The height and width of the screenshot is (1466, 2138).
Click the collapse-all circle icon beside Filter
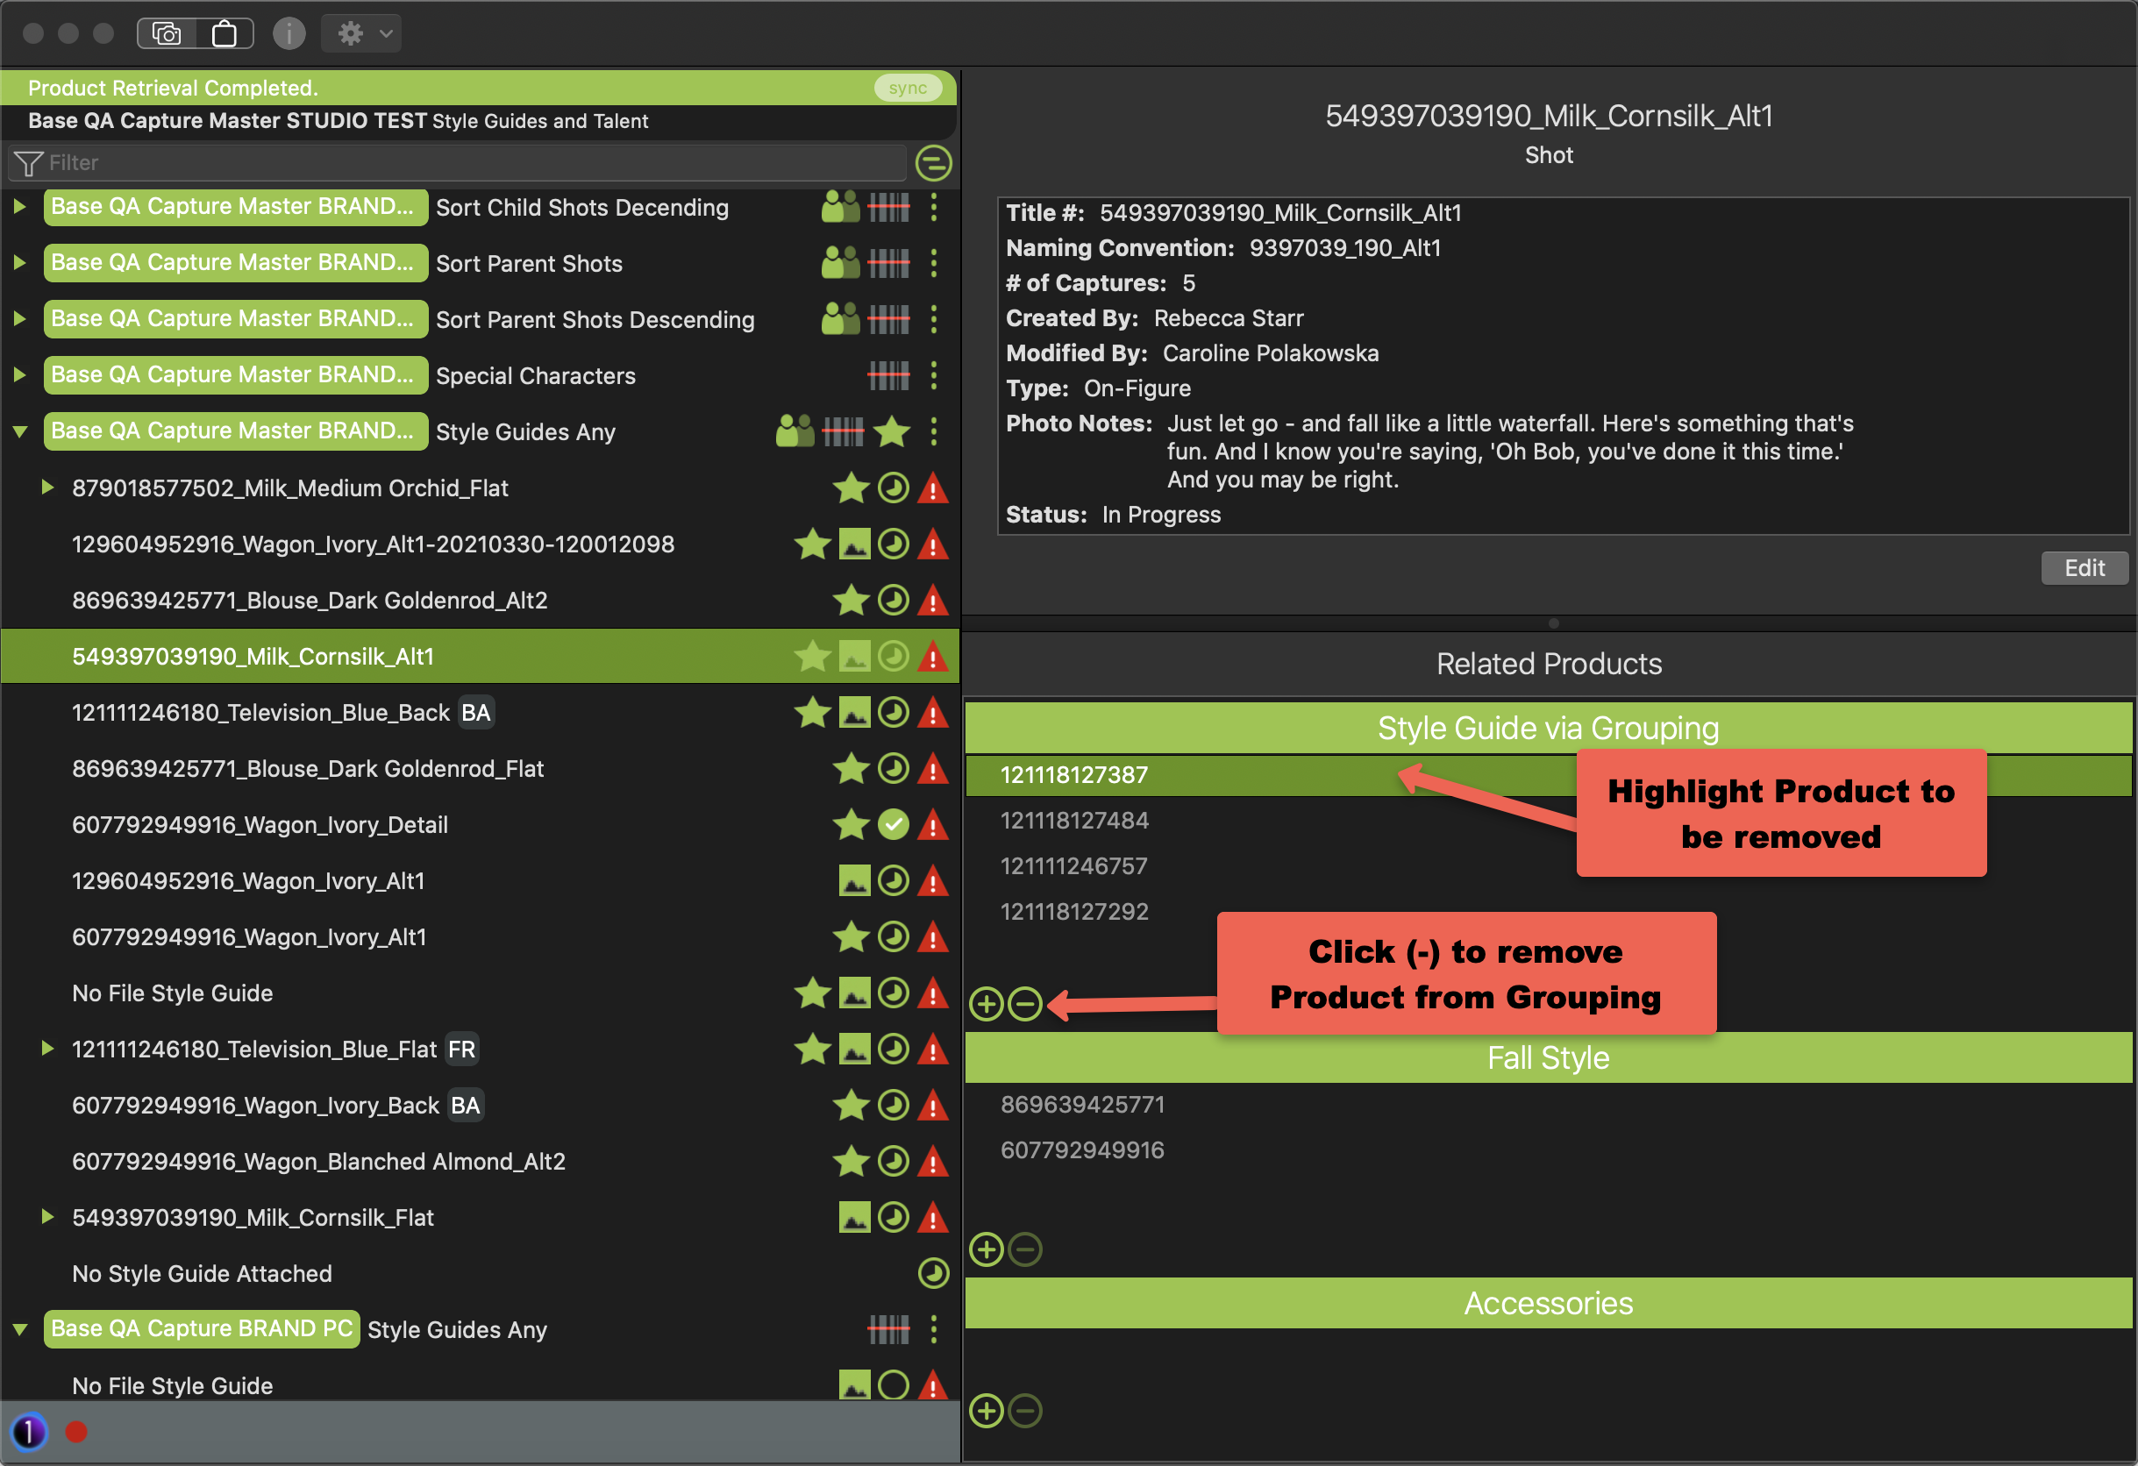[x=933, y=164]
